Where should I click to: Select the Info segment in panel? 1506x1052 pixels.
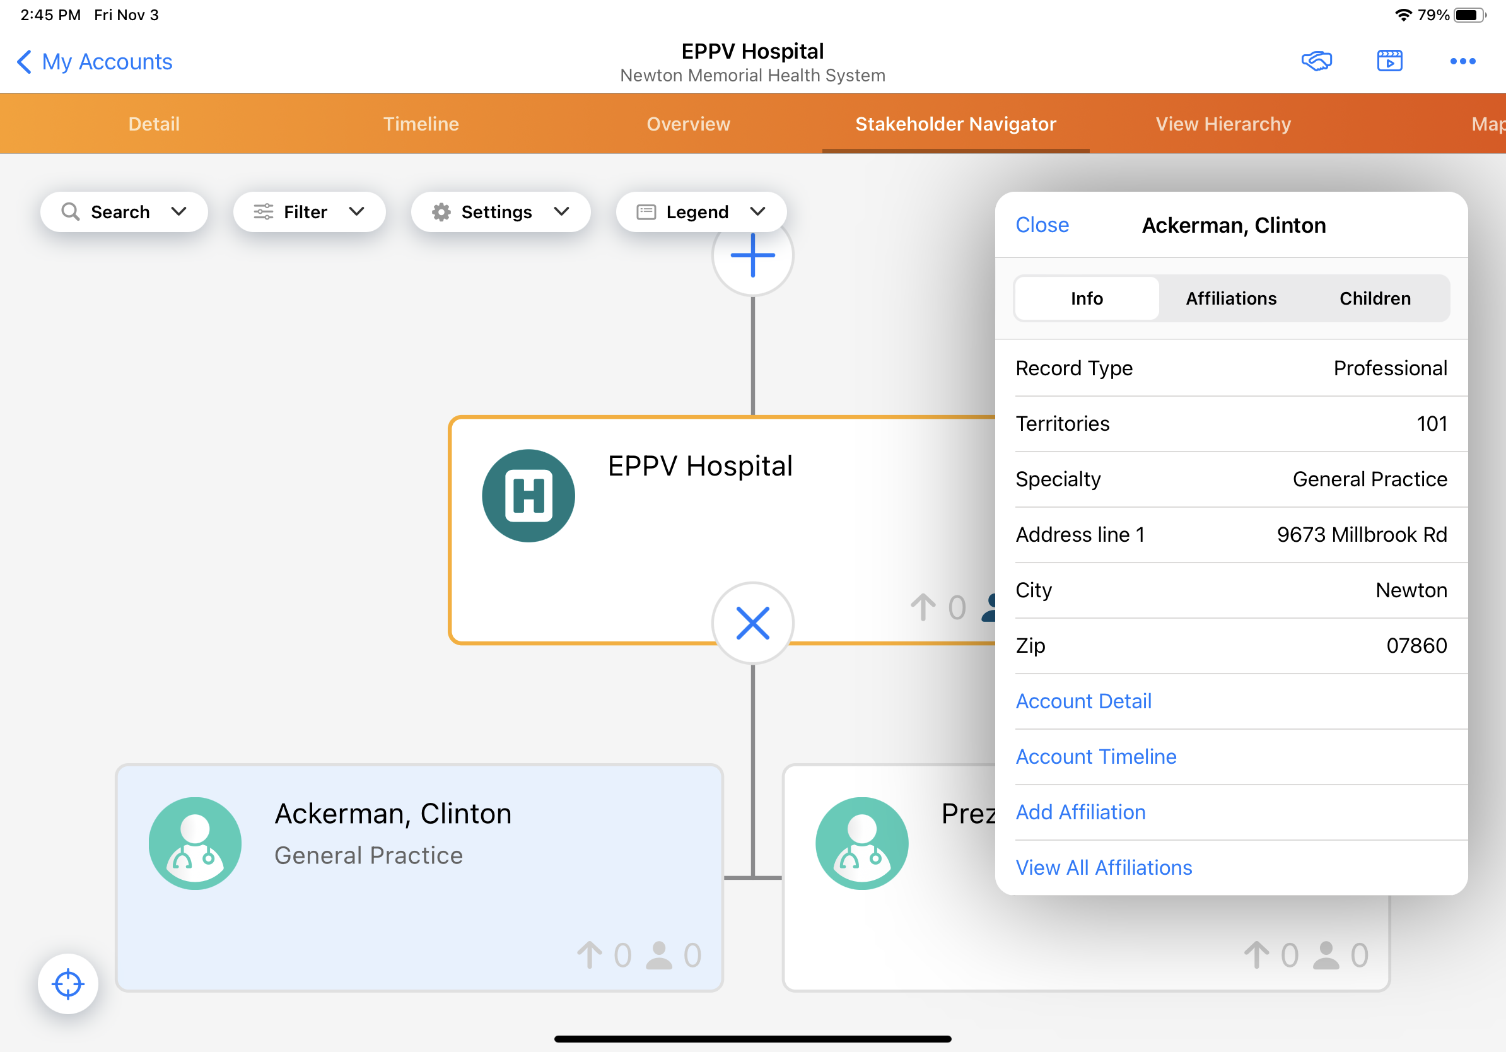tap(1086, 298)
